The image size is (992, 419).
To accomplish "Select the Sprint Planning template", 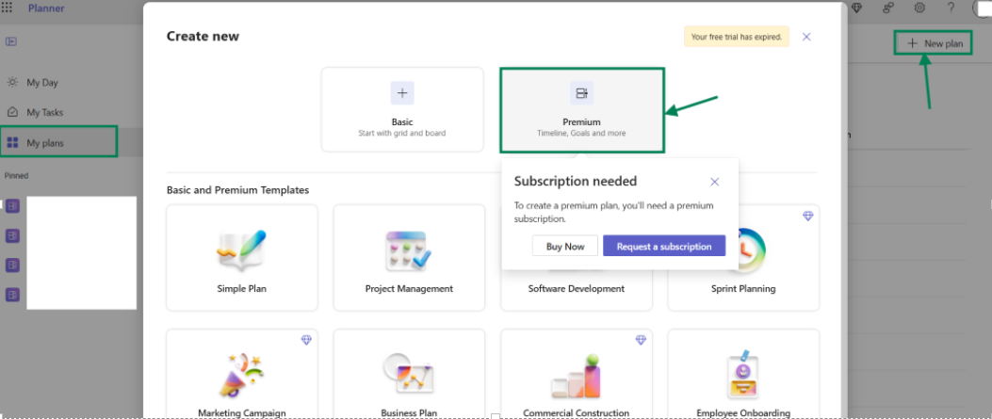I will [743, 258].
